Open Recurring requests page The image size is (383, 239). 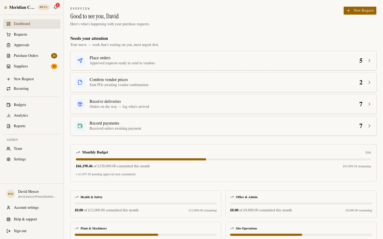coord(32,89)
